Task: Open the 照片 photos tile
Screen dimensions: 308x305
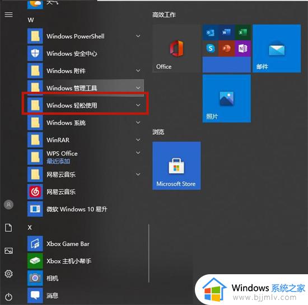Action: [227, 98]
